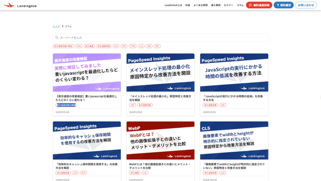Image resolution: width=321 pixels, height=181 pixels.
Task: Open article title WebPとは？他の画像拡張子との違いとメリット
Action: tap(160, 166)
